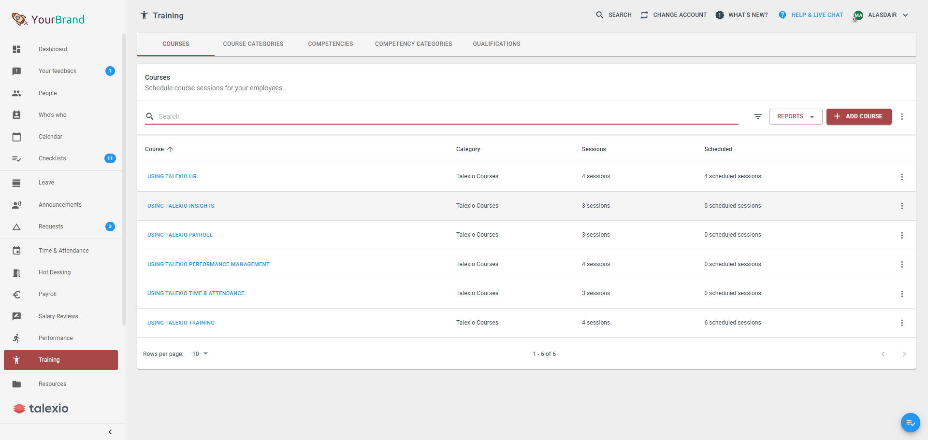Open the chat bubble widget
The height and width of the screenshot is (440, 928).
[x=910, y=423]
